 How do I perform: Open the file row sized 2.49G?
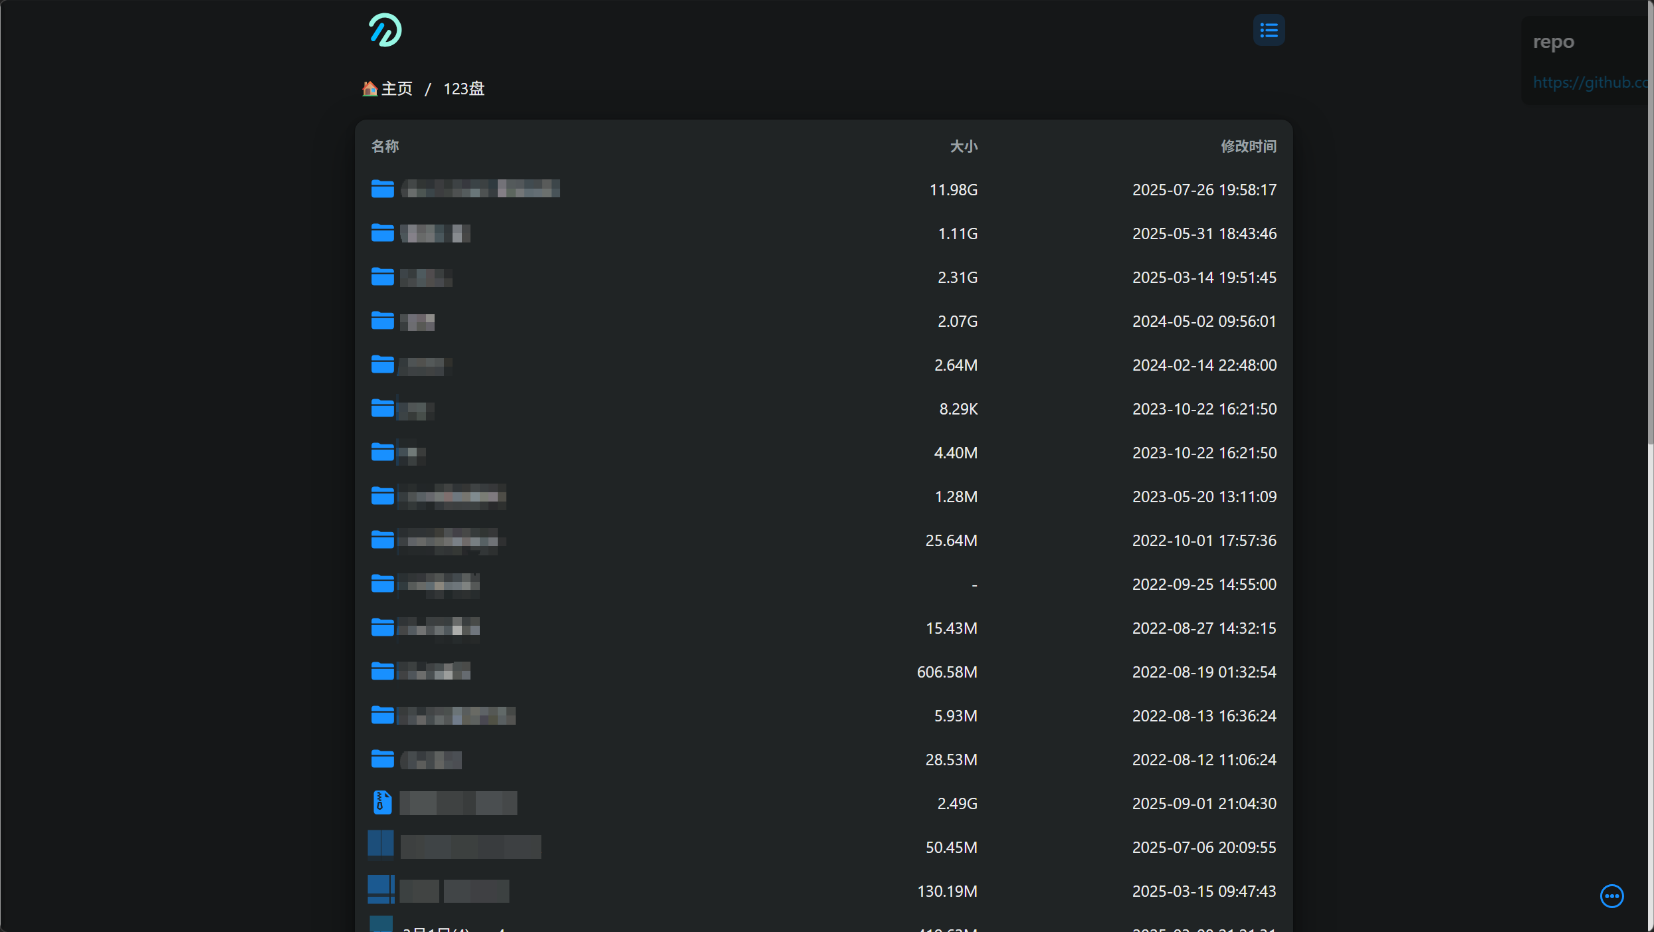tap(459, 803)
